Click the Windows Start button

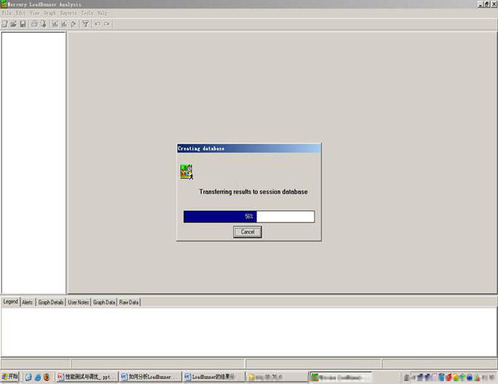(10, 377)
